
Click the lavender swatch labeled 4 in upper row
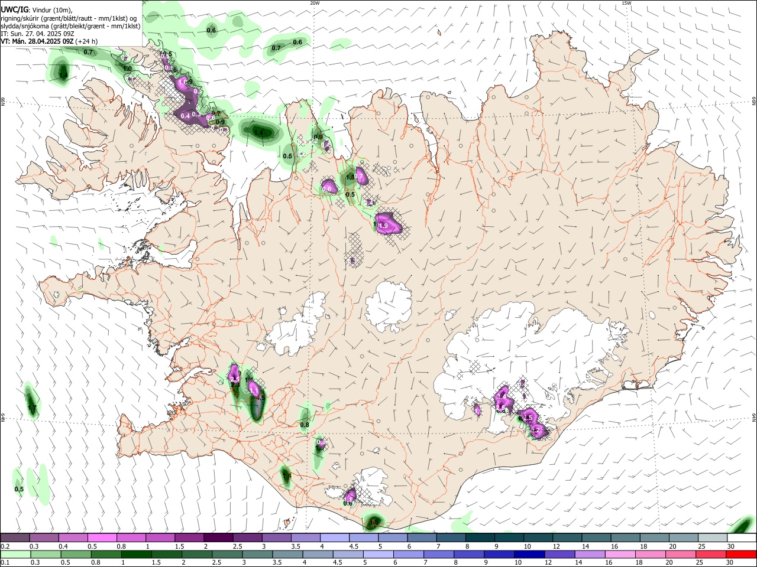pyautogui.click(x=334, y=538)
